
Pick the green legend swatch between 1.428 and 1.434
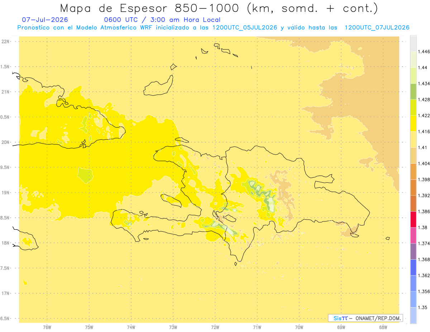(x=413, y=92)
